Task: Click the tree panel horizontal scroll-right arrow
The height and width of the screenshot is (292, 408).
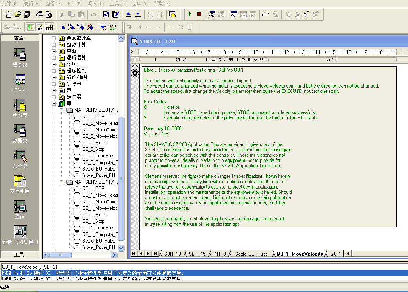Action: pyautogui.click(x=114, y=255)
